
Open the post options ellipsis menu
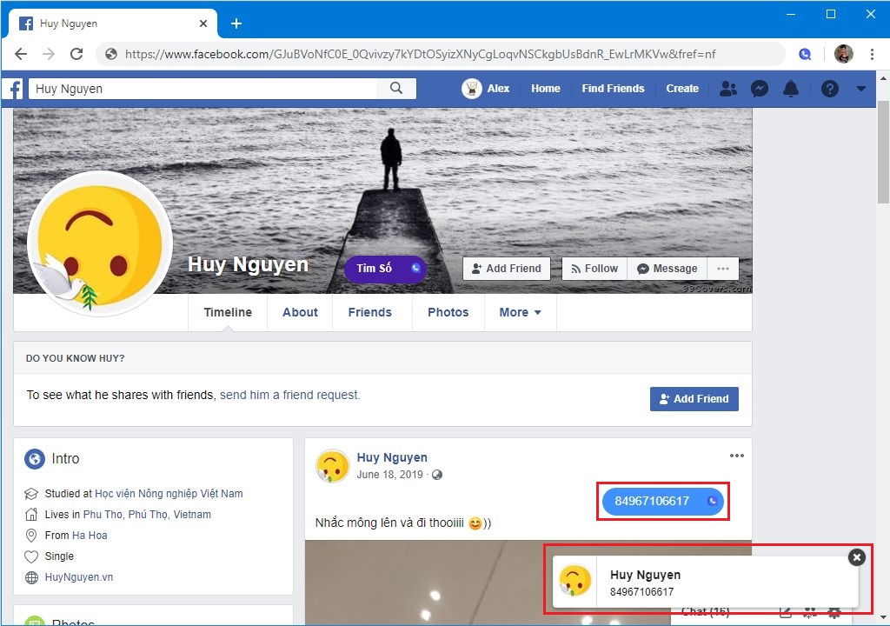tap(737, 456)
